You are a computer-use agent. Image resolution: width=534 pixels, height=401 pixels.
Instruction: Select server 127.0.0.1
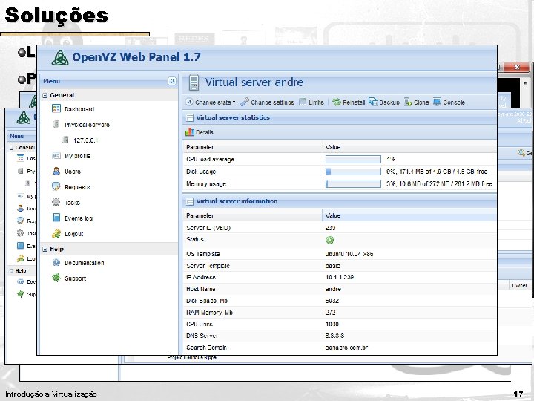(x=85, y=140)
